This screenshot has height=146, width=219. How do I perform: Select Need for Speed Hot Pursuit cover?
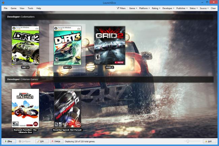click(67, 108)
